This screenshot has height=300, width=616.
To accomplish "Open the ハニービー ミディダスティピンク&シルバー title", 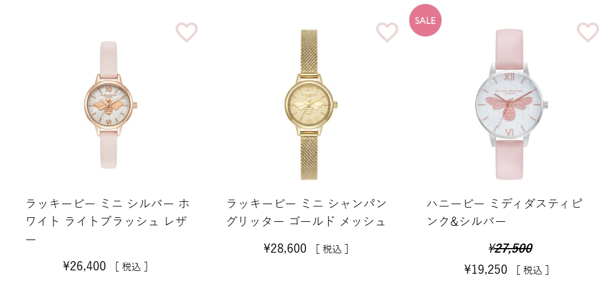I will point(504,212).
